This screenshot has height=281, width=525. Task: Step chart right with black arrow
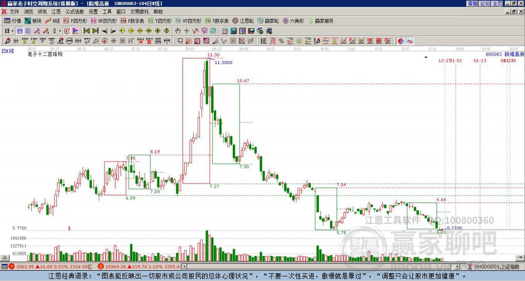113,31
